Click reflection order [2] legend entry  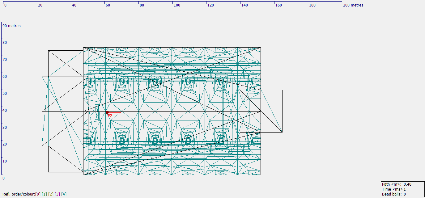point(51,194)
